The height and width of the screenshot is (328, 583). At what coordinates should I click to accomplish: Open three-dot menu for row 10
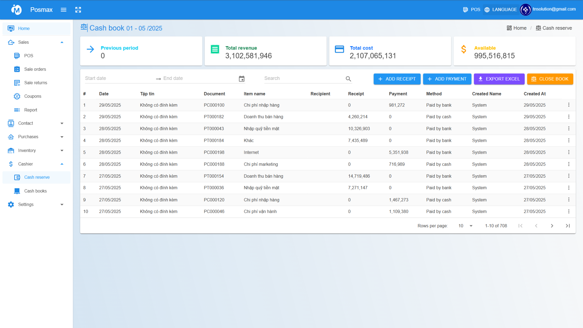point(569,211)
